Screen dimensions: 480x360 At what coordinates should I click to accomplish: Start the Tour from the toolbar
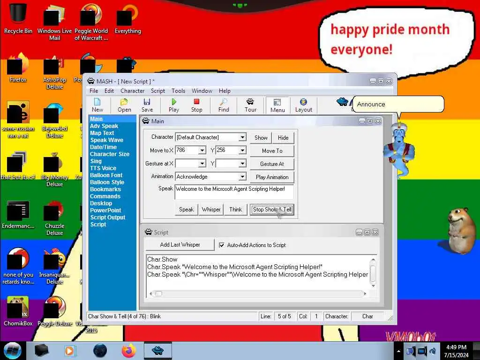point(250,105)
